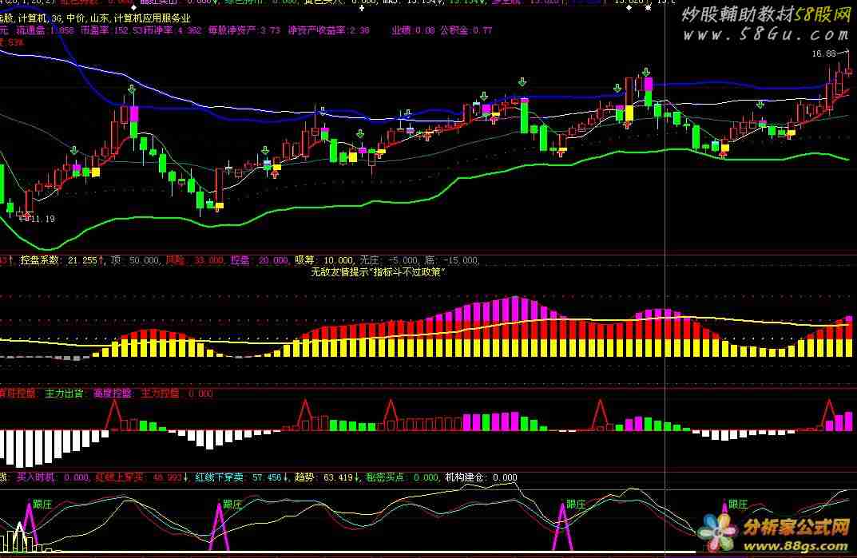Select the 市净率 4.382 figure
The image size is (857, 558).
click(x=171, y=30)
